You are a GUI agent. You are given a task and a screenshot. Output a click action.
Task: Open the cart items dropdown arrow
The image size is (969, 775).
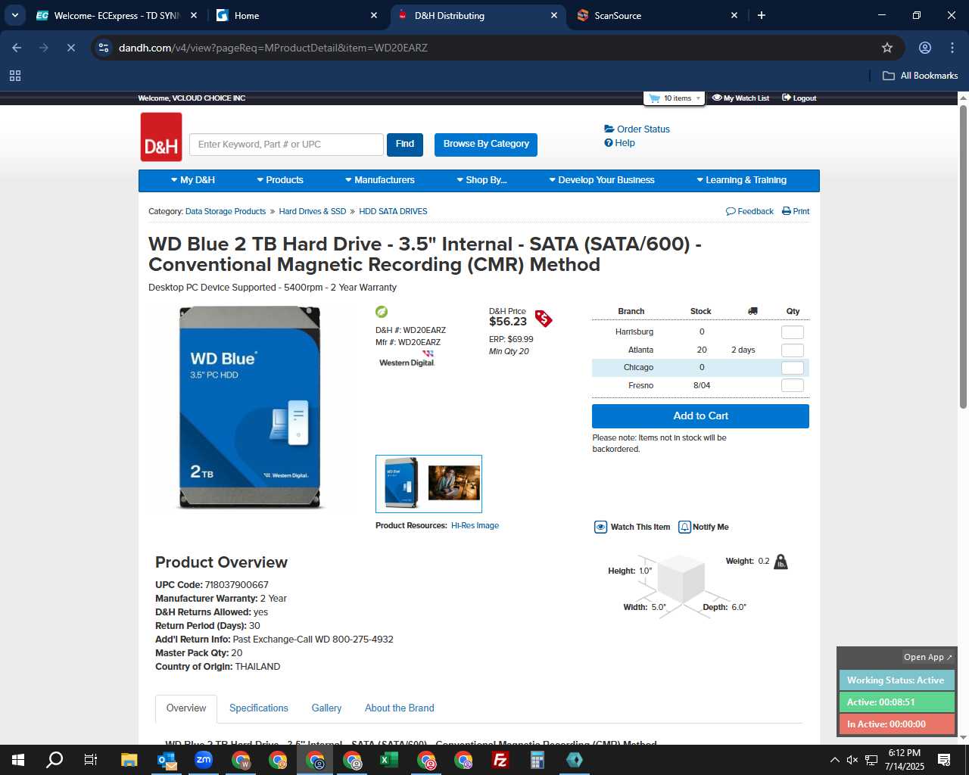tap(698, 98)
